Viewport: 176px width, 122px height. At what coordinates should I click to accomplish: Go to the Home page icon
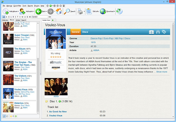click(x=59, y=11)
